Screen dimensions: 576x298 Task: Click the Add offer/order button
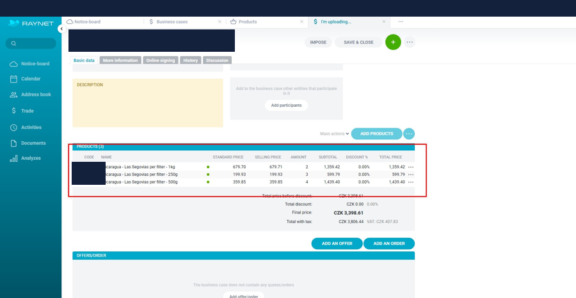(244, 295)
